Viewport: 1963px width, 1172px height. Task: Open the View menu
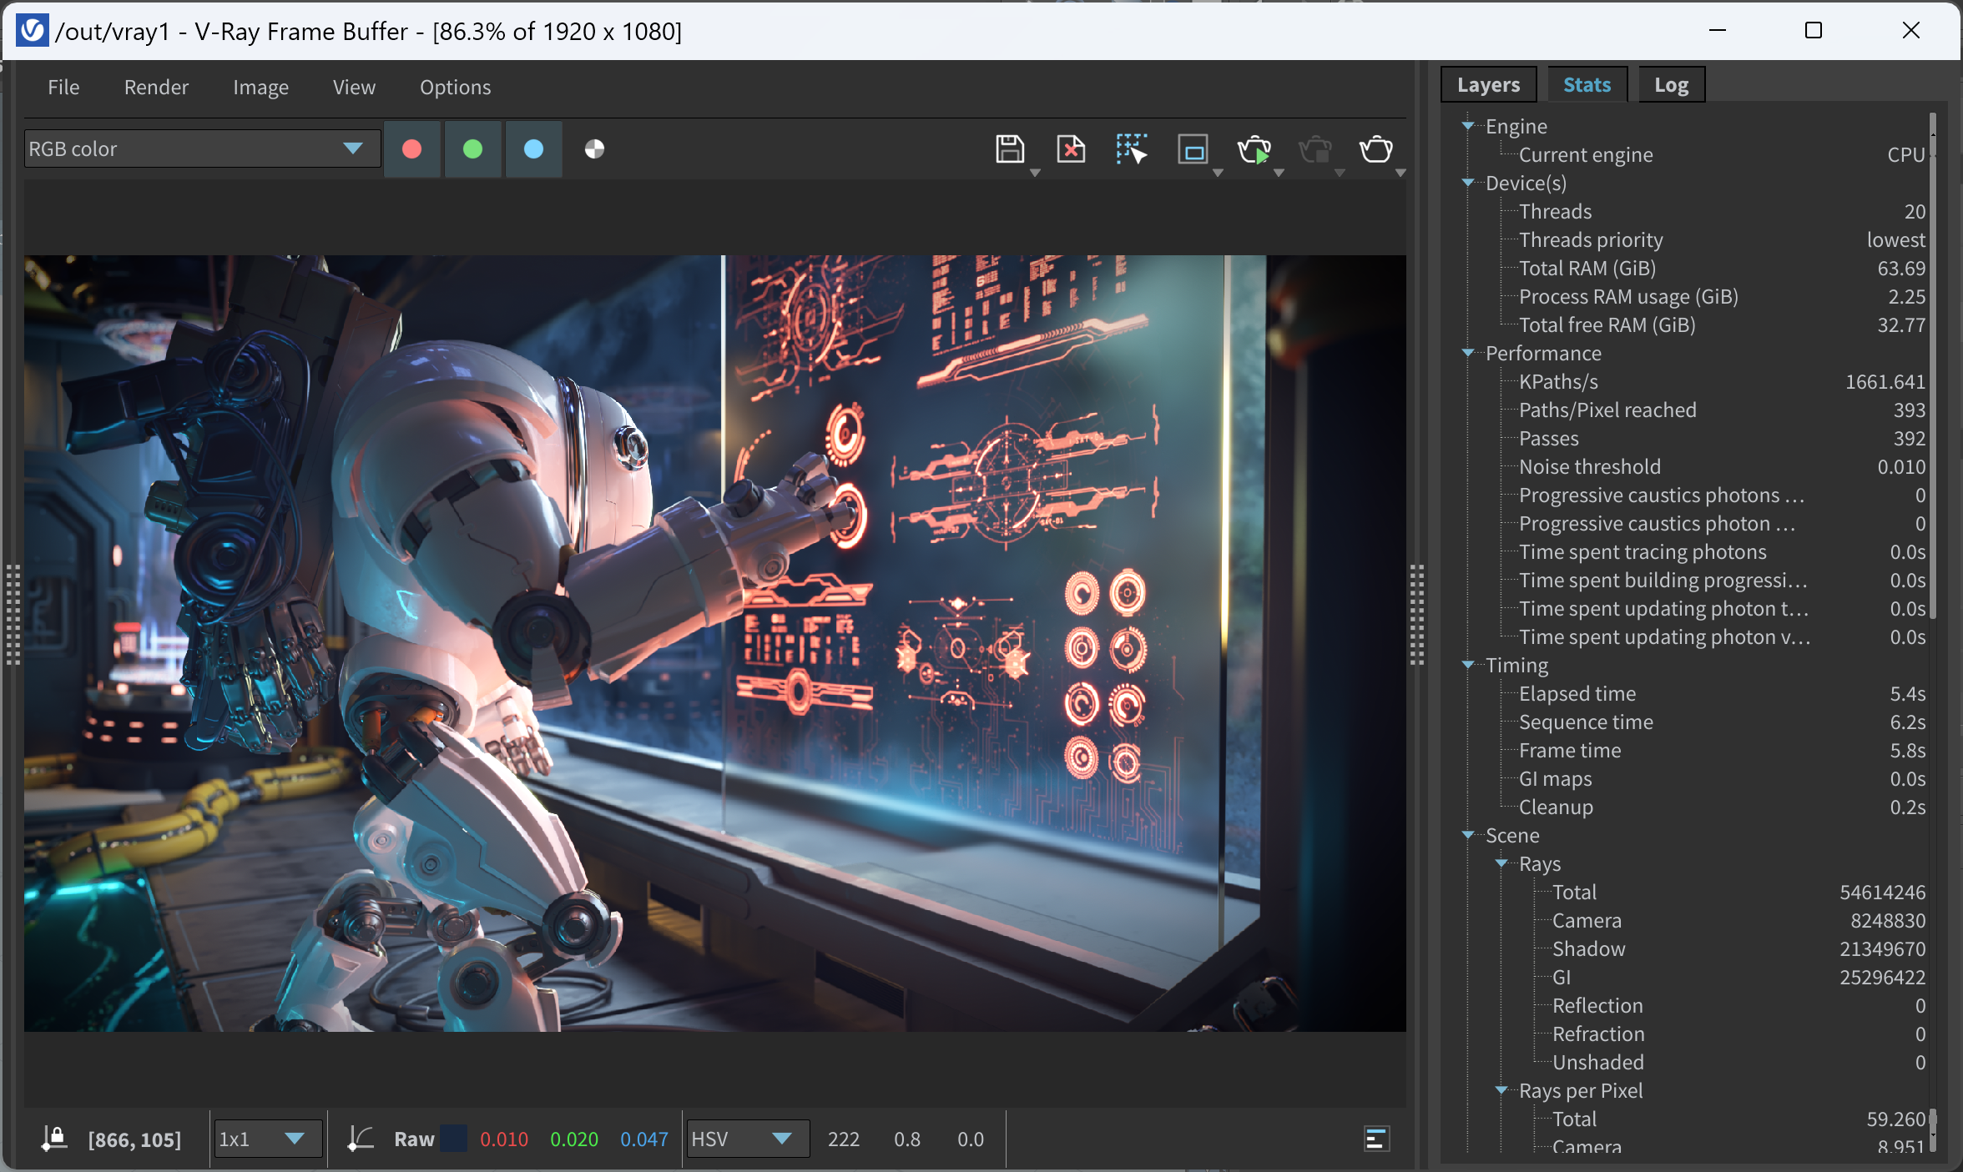click(354, 88)
